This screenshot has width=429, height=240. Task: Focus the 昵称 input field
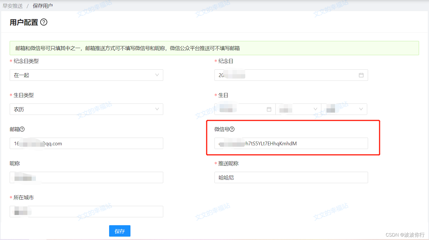point(86,177)
